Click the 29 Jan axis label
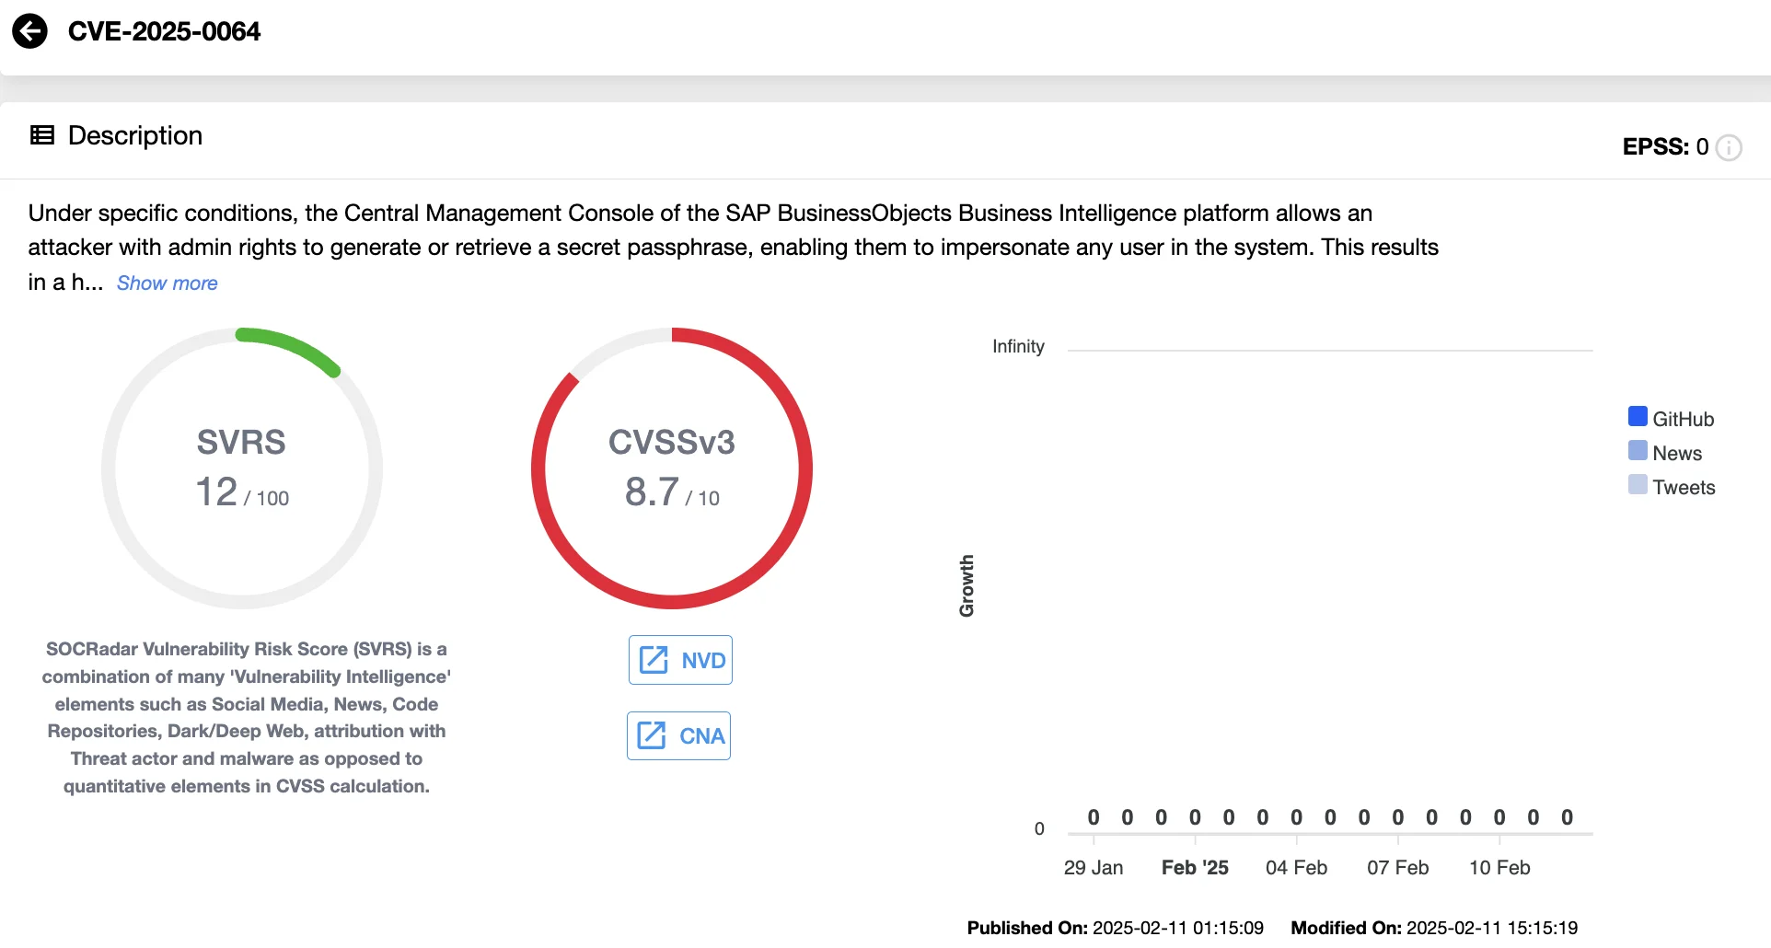The height and width of the screenshot is (948, 1771). click(1094, 867)
